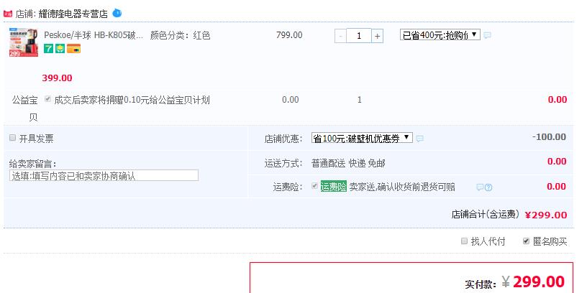Image resolution: width=587 pixels, height=293 pixels.
Task: Click 成交后卖家将捐赠0.10元给公益宝贝计划 text
Action: (x=132, y=100)
